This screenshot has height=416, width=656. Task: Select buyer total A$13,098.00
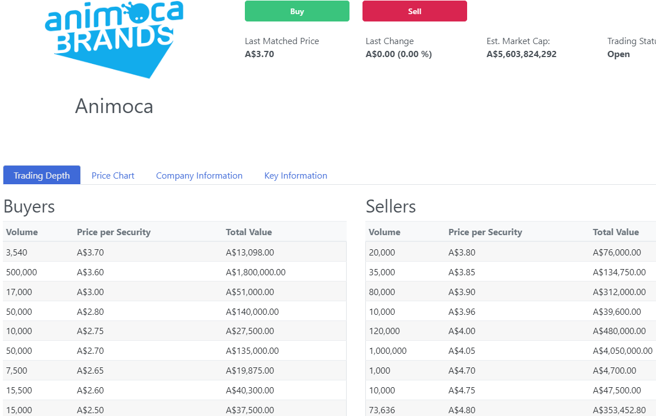tap(250, 253)
